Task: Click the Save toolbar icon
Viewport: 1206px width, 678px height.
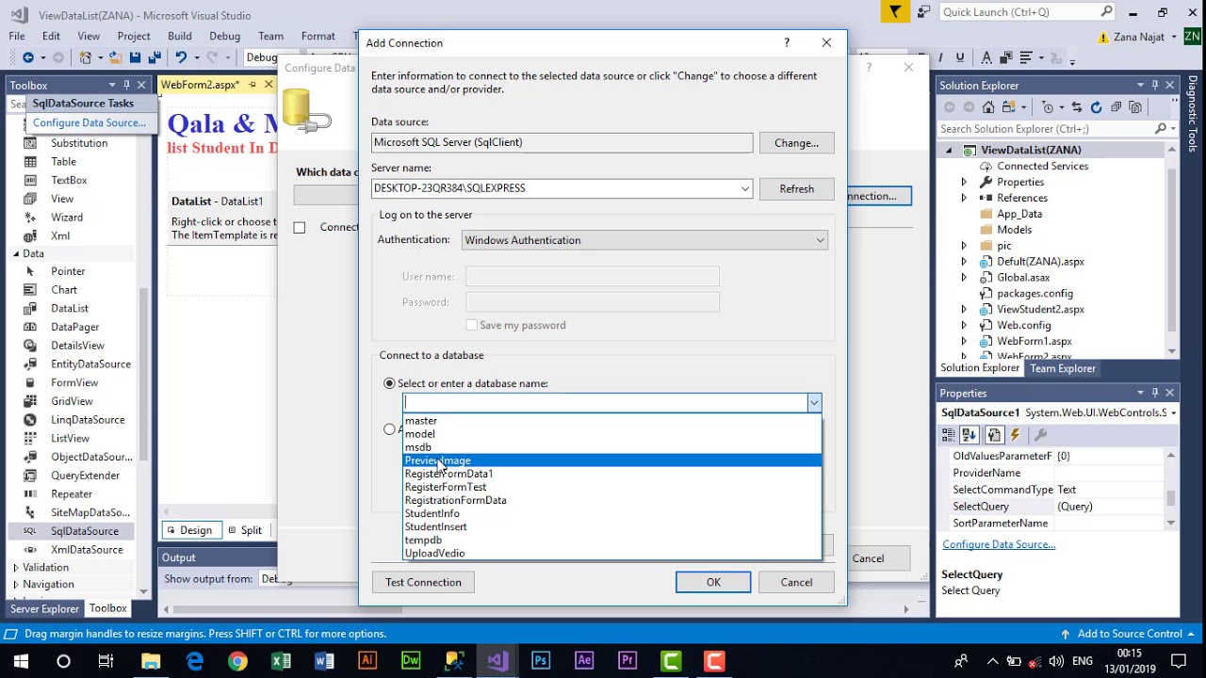Action: tap(135, 57)
